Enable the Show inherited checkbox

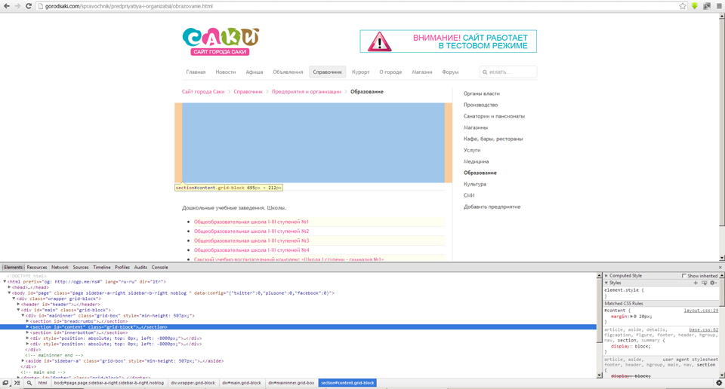pyautogui.click(x=684, y=276)
